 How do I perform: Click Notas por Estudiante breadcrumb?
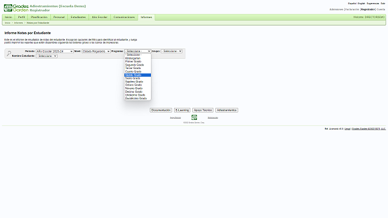click(x=38, y=23)
